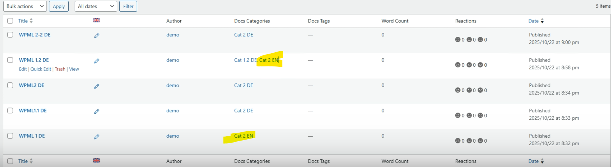The image size is (611, 167).
Task: Click the Filter button
Action: [x=128, y=6]
